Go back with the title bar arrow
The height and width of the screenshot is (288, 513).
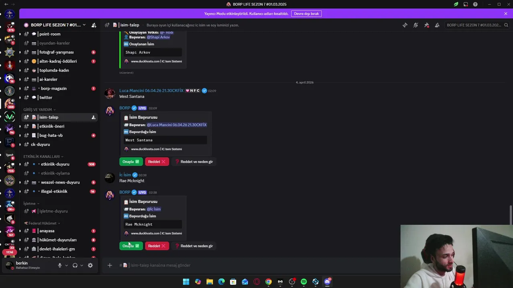click(x=6, y=4)
